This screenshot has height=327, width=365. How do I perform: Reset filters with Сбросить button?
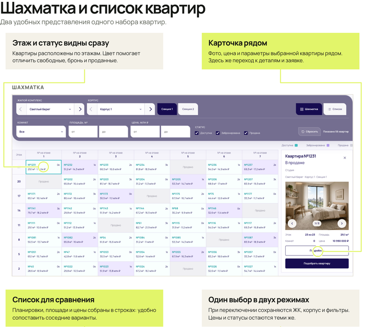click(x=309, y=132)
